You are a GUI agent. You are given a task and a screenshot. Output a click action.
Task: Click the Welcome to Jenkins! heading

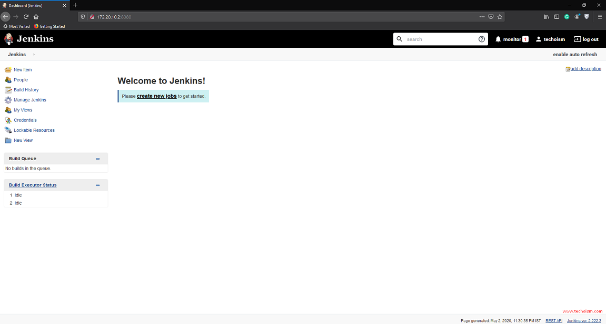(x=161, y=81)
